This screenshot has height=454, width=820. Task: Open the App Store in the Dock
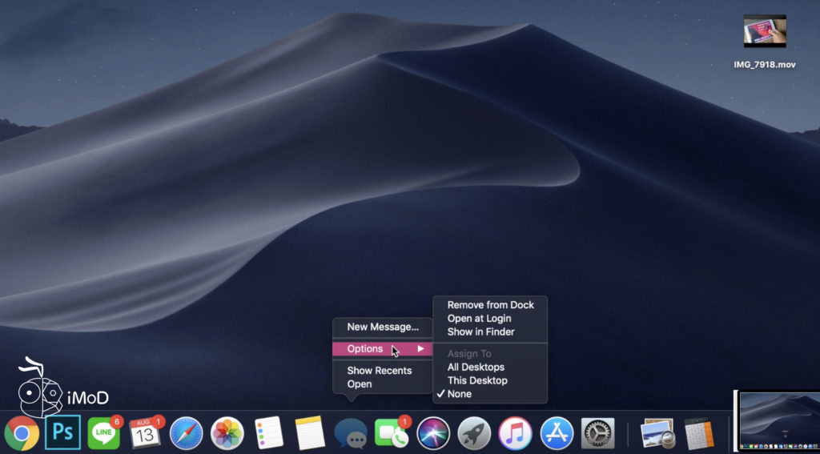click(x=557, y=433)
